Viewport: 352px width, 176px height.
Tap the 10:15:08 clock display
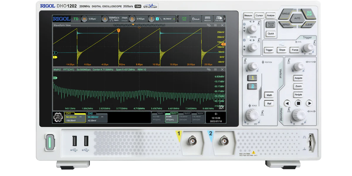(x=216, y=118)
